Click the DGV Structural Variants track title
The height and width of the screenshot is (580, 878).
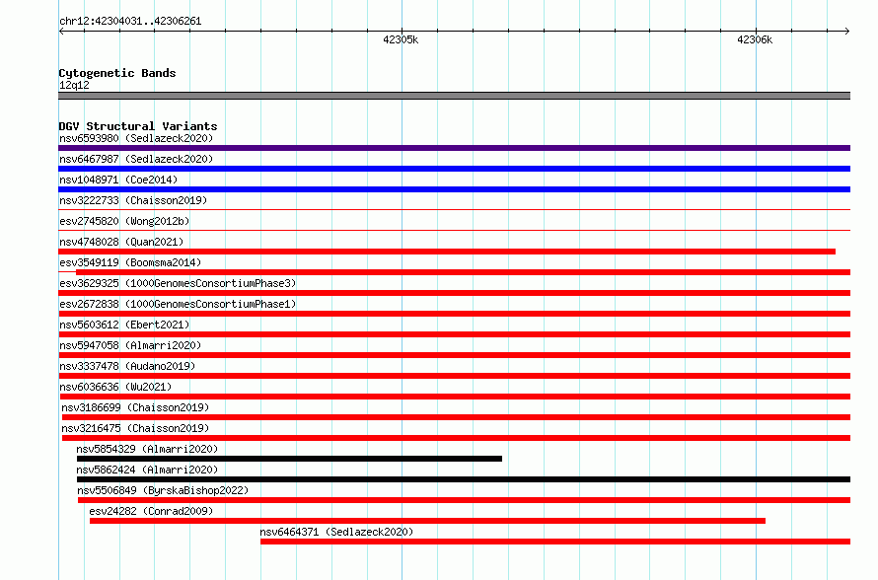click(138, 126)
